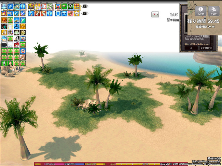Go to next page of lower hotbar
The width and height of the screenshot is (222, 166).
pyautogui.click(x=87, y=13)
